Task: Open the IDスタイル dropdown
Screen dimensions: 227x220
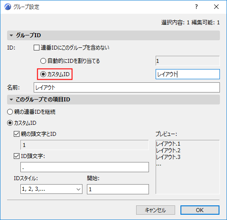Action: coord(51,189)
